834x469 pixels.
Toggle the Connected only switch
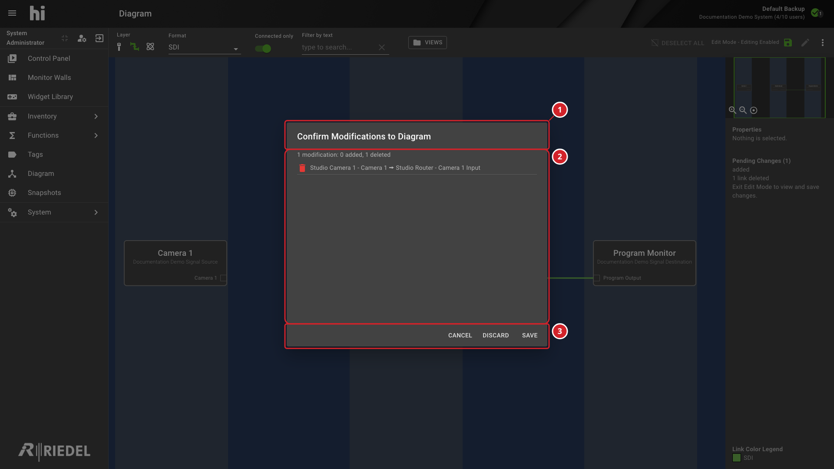(263, 49)
